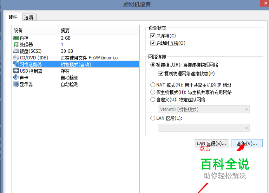
Task: Click the 2 GB memory summary
Action: [66, 38]
